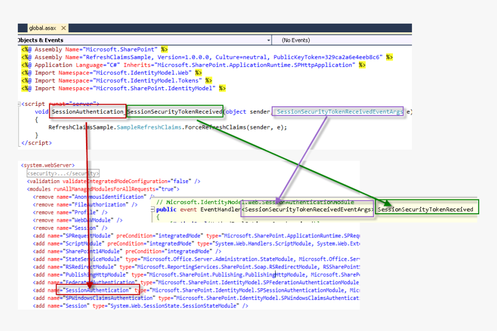Click SessionSecurityTokenReceivedEventArgs parameter type in method

pyautogui.click(x=340, y=111)
